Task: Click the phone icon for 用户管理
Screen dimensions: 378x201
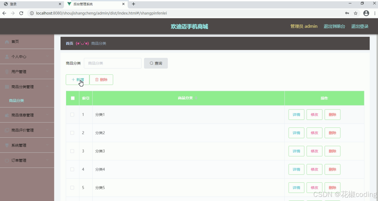Action: pos(7,72)
